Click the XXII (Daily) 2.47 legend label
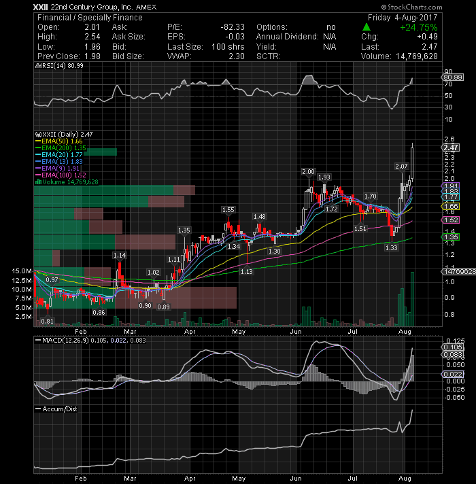This screenshot has height=484, width=476. [67, 135]
